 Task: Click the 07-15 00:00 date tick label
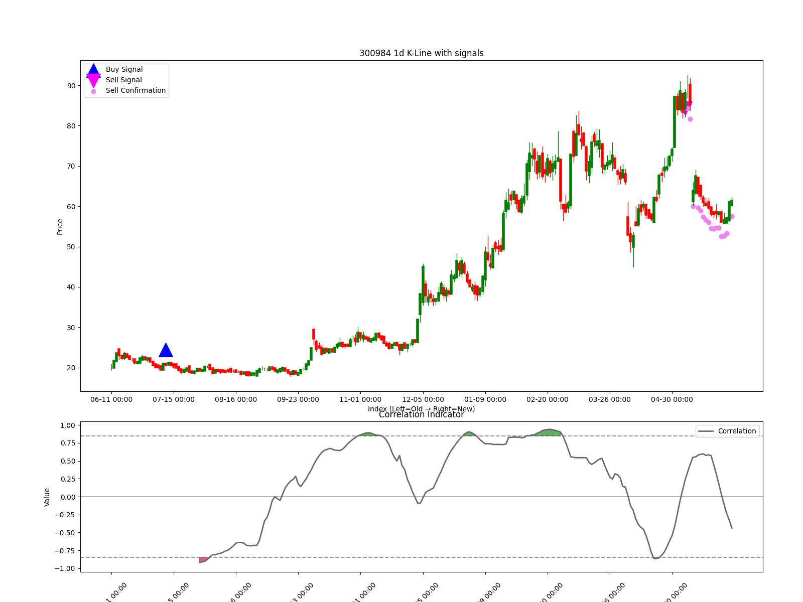tap(174, 399)
